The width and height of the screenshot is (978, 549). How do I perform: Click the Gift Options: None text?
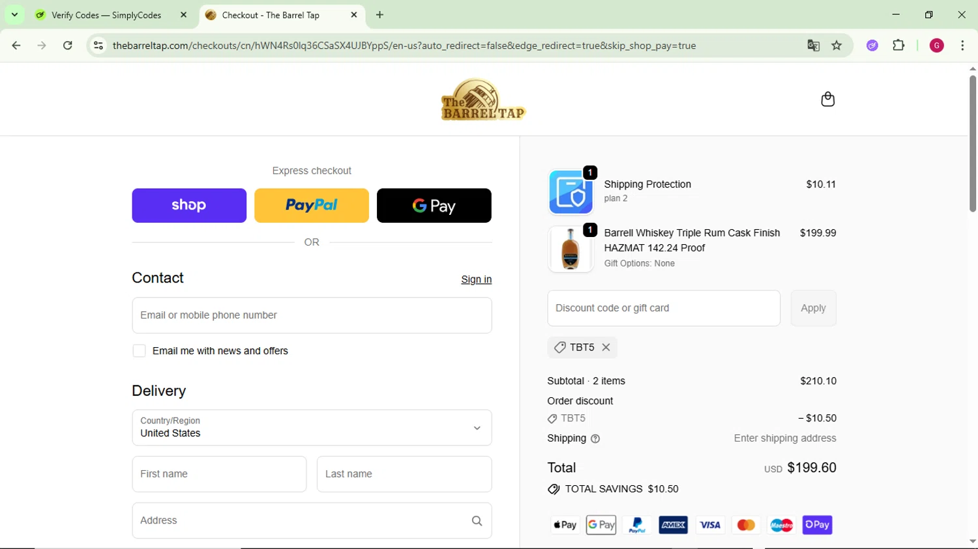(639, 264)
